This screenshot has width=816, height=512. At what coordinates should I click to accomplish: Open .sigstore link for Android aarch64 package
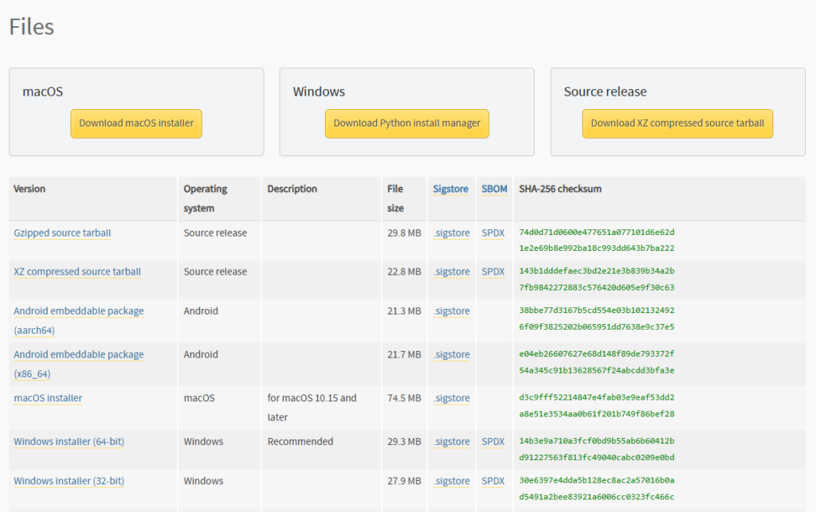tap(451, 311)
